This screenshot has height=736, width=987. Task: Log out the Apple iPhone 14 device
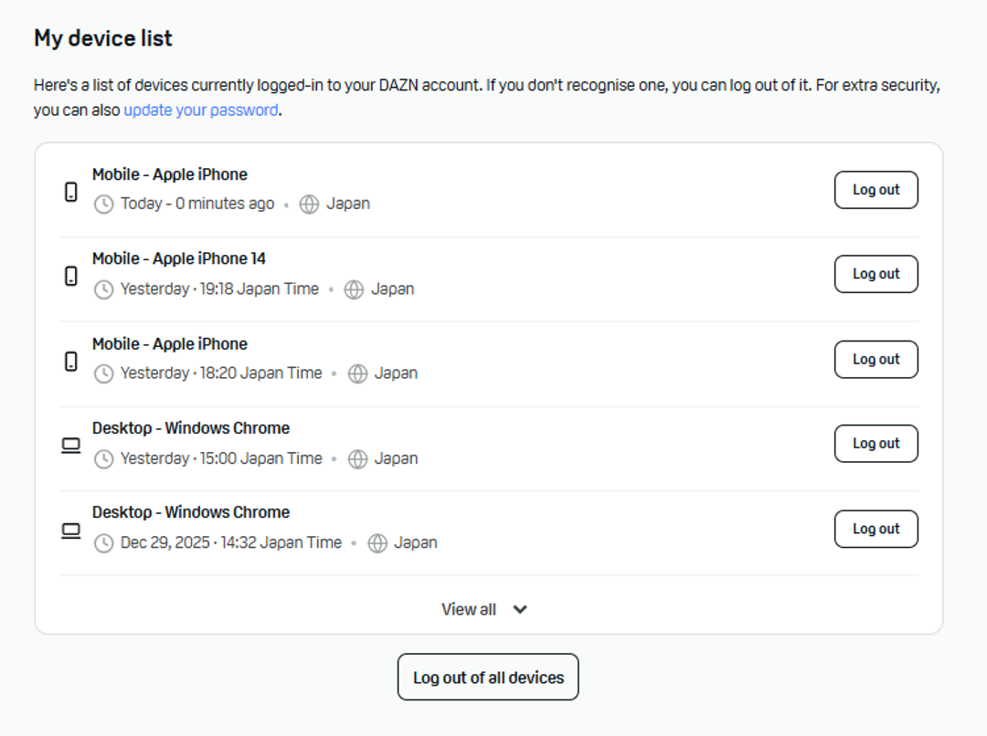876,274
